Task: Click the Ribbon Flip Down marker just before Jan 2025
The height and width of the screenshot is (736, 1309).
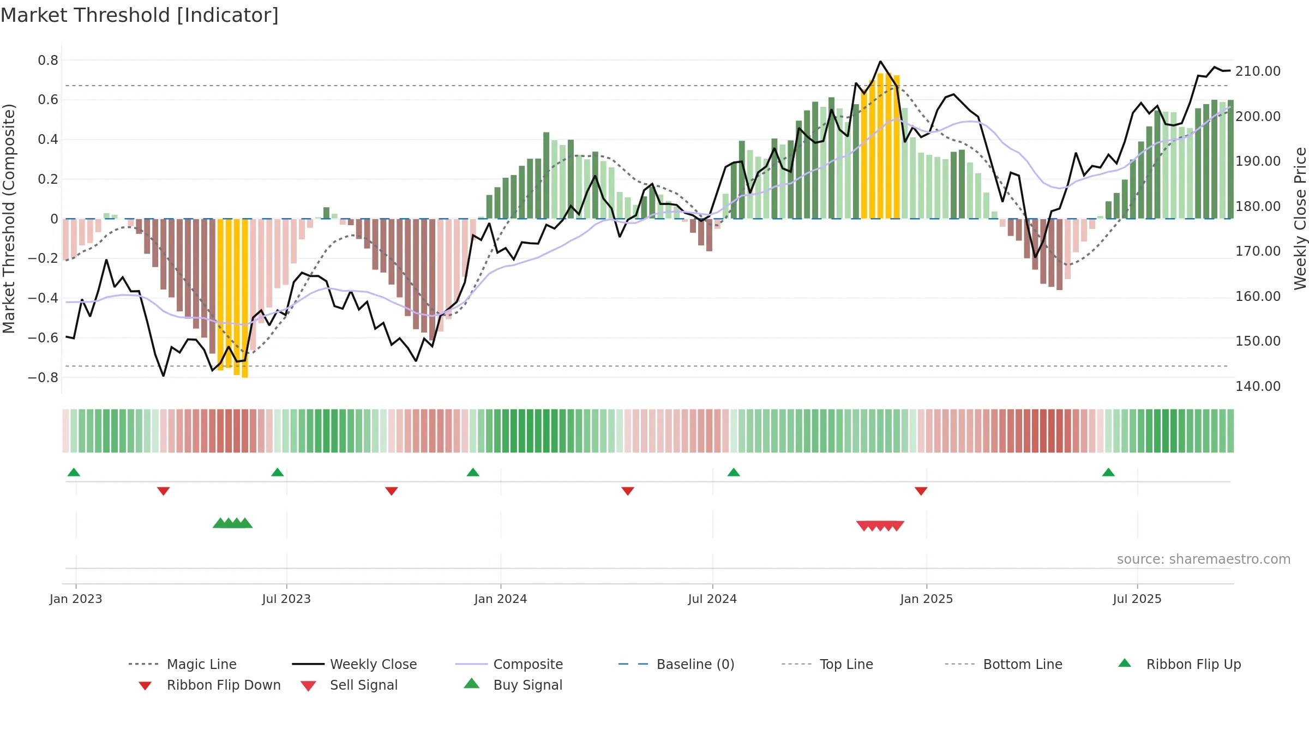Action: click(x=921, y=491)
